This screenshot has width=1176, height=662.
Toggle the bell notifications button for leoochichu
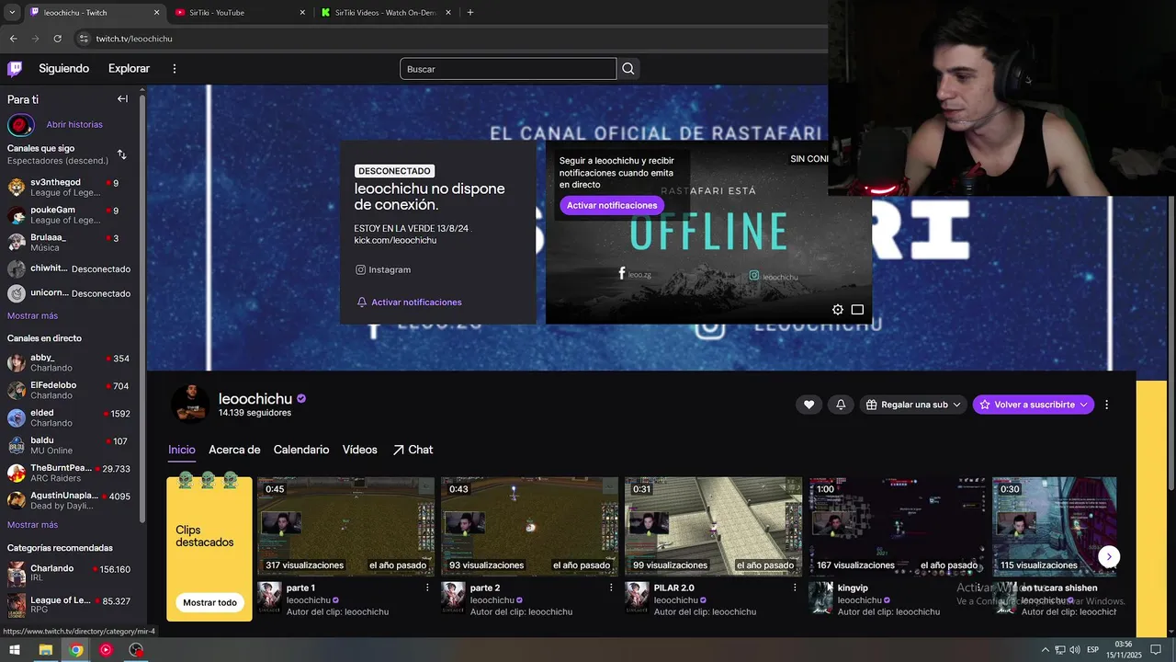pyautogui.click(x=841, y=405)
